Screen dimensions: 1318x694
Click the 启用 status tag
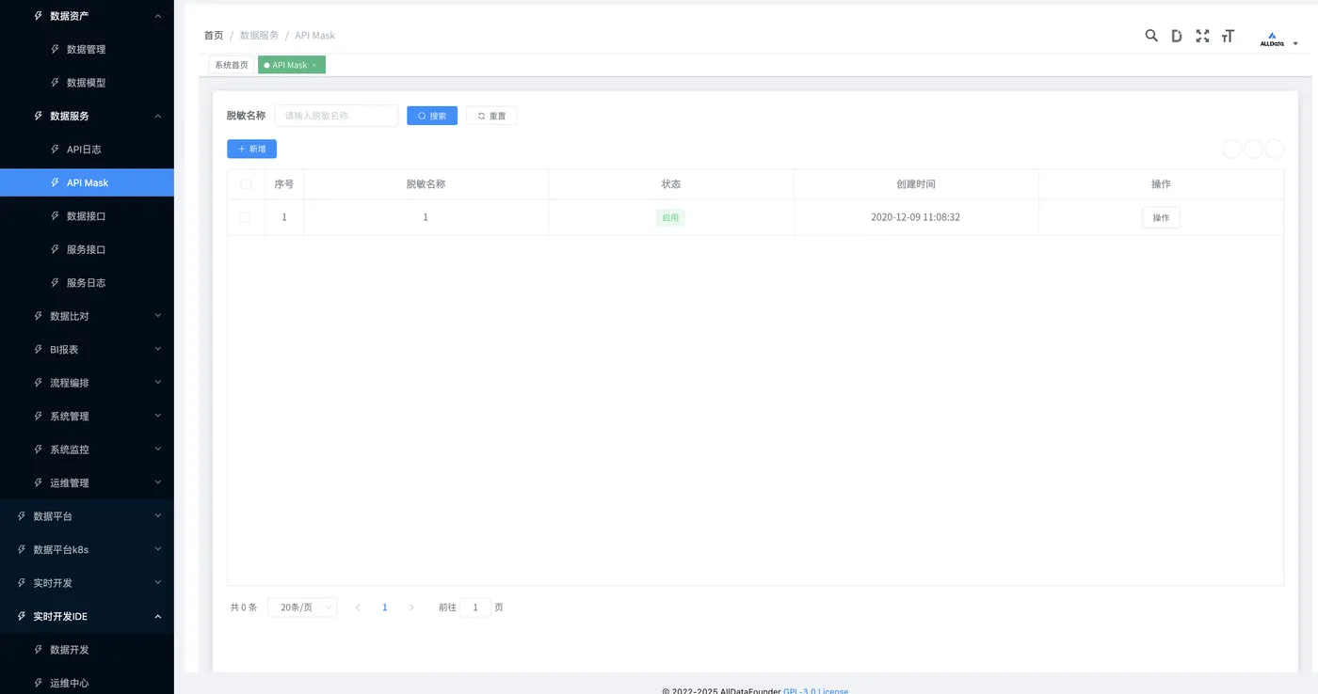[x=670, y=217]
